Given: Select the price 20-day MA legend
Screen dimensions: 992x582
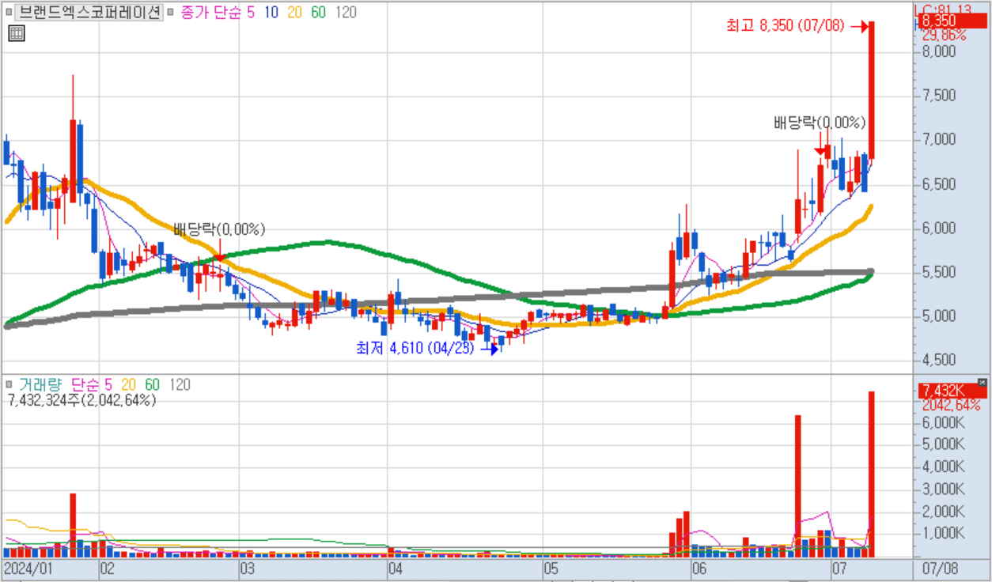Looking at the screenshot, I should 294,13.
